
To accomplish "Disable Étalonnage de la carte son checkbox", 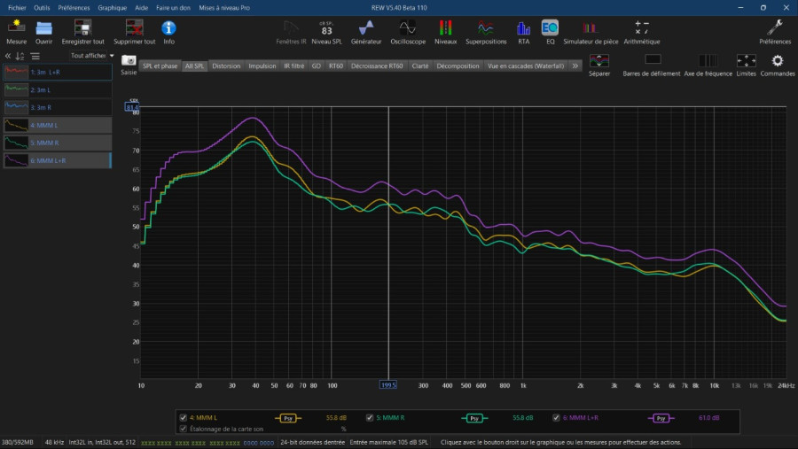I will click(x=184, y=429).
